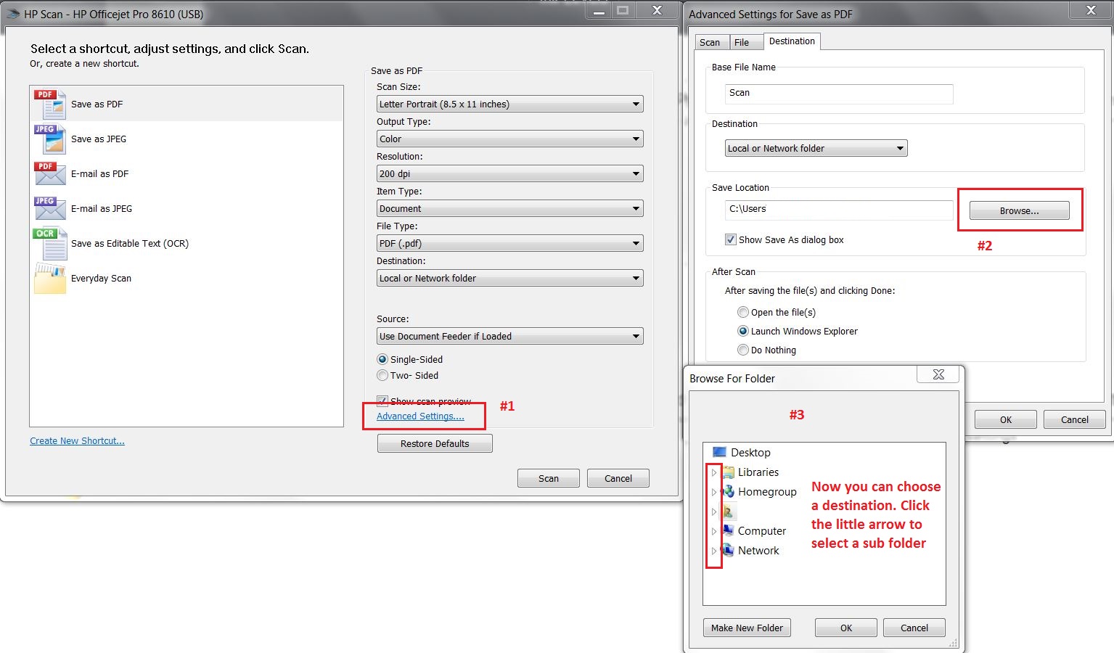
Task: Click the E-mail as JPEG shortcut icon
Action: 49,208
